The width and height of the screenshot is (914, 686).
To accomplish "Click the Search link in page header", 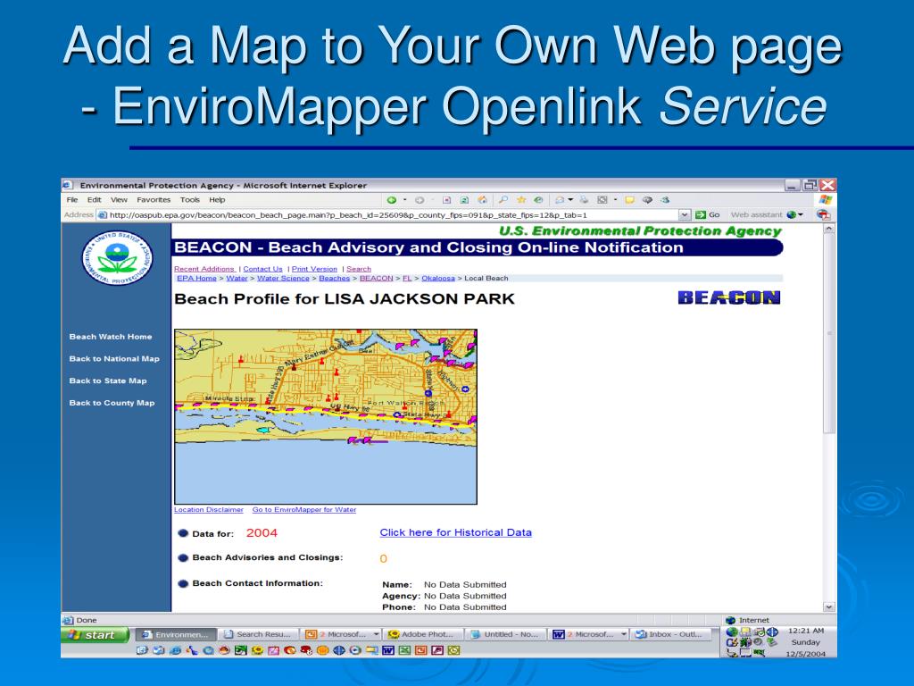I will (359, 269).
